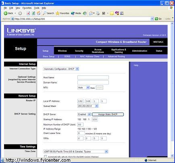
Task: Print the current page
Action: click(98, 13)
